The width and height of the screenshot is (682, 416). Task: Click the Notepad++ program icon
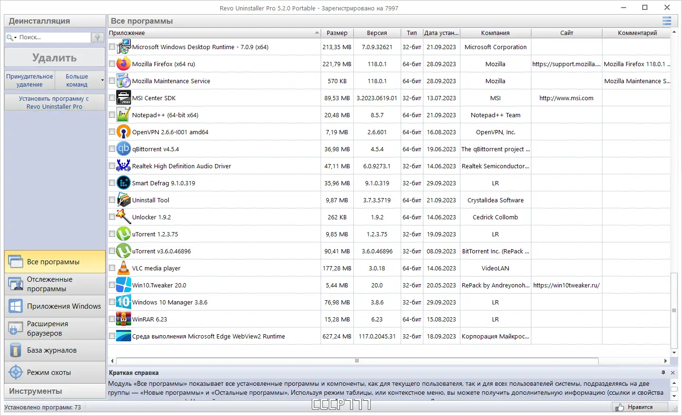point(124,115)
